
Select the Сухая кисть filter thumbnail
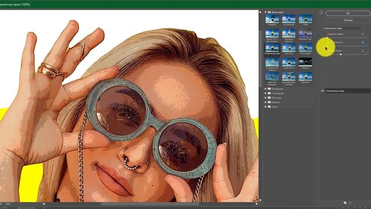coord(289,62)
